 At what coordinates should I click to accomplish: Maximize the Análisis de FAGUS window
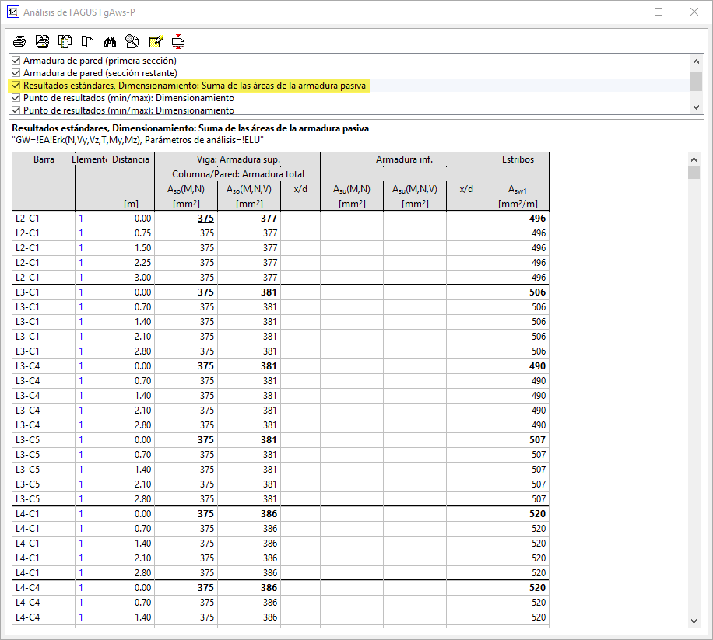click(x=659, y=12)
